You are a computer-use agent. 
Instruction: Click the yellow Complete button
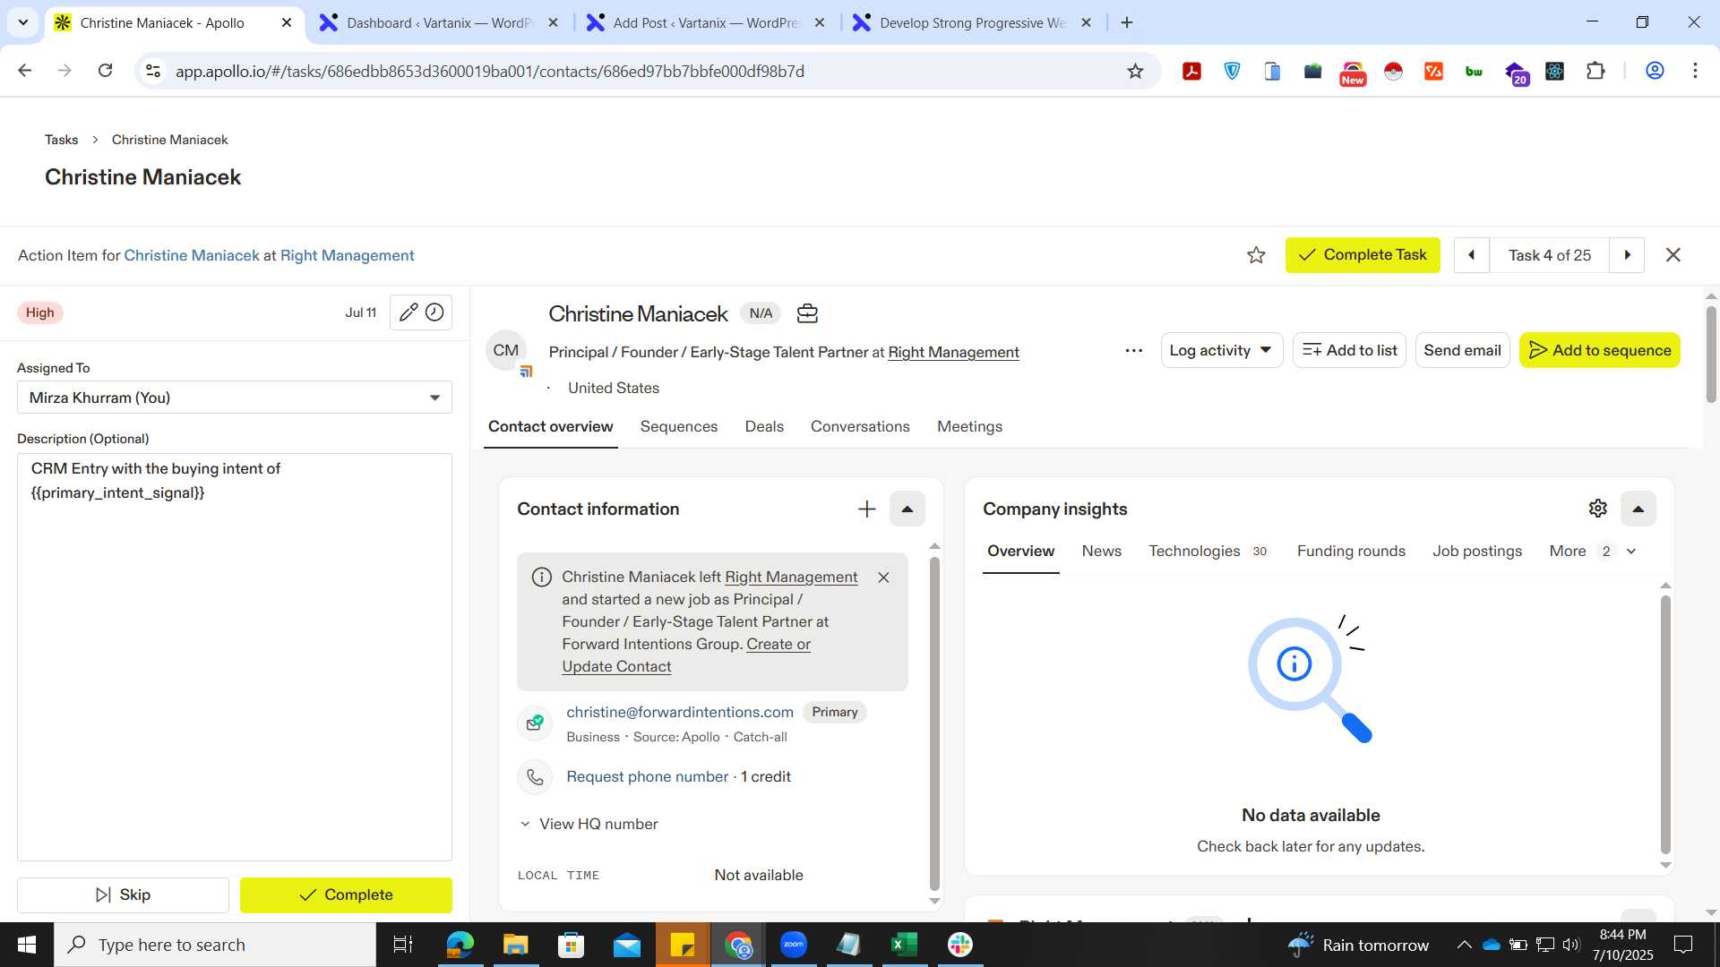[x=346, y=895]
